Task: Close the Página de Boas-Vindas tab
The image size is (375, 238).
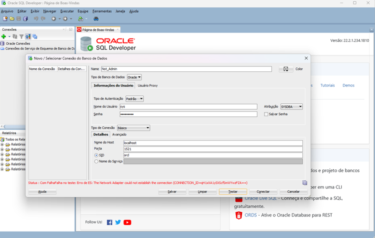Action: click(x=117, y=30)
